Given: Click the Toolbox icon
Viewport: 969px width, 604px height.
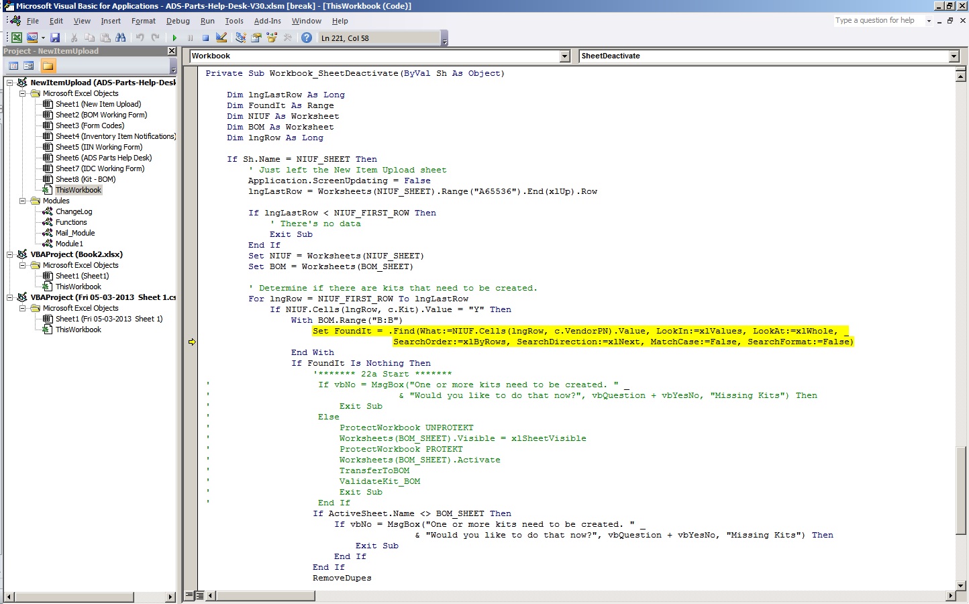Looking at the screenshot, I should [x=288, y=38].
